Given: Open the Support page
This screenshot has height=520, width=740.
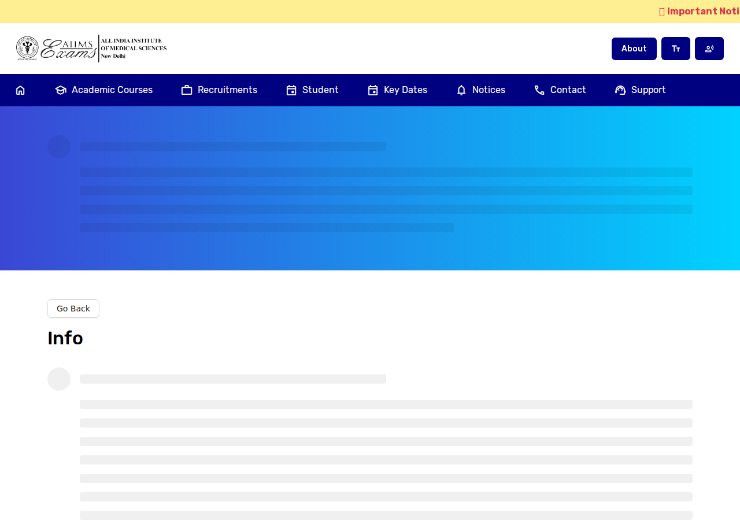Looking at the screenshot, I should point(641,90).
